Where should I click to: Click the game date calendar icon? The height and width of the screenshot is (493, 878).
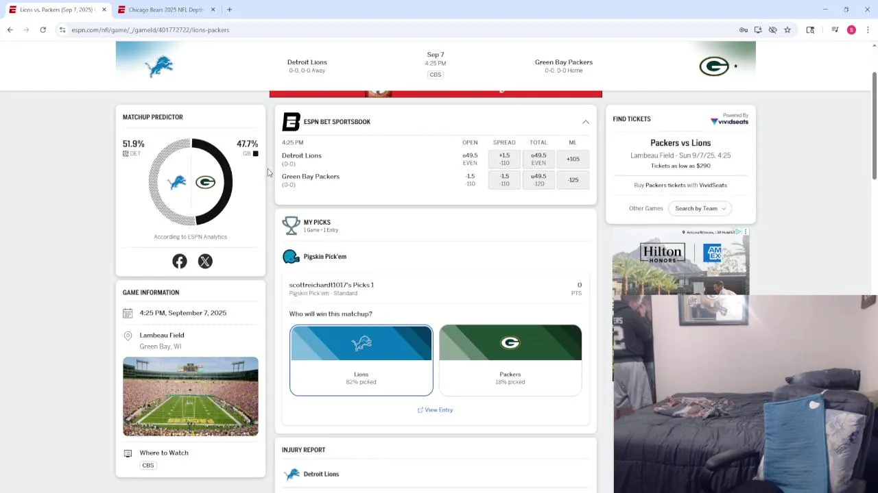pos(128,313)
